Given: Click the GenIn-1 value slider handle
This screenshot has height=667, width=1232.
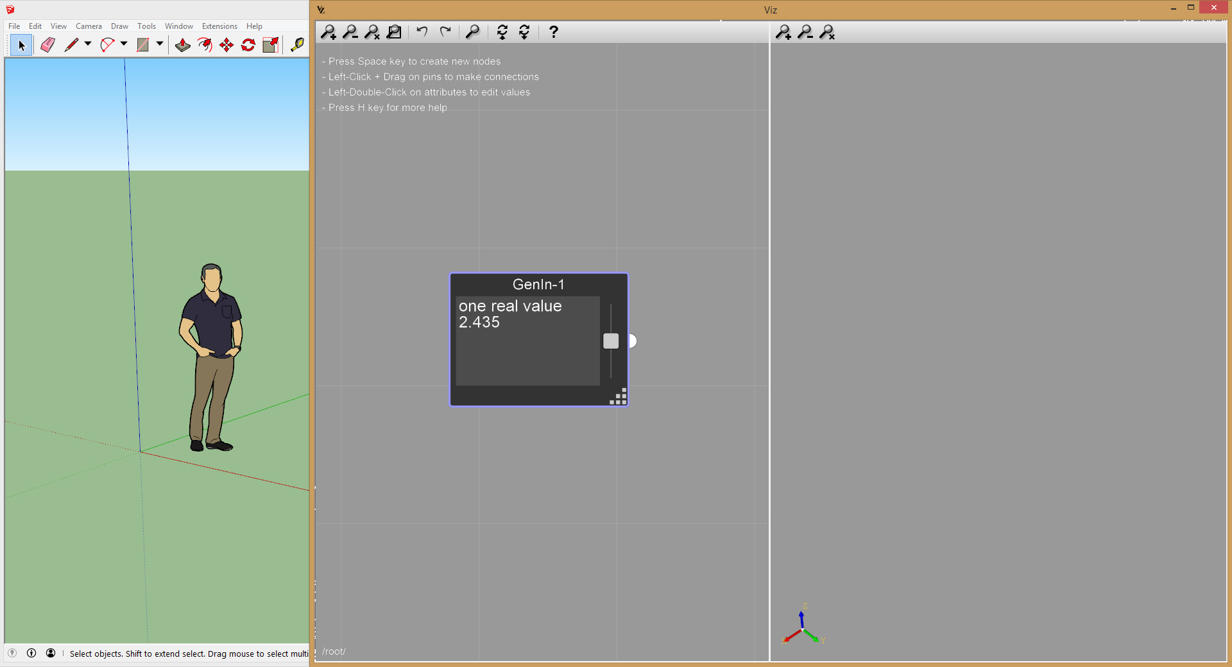Looking at the screenshot, I should [611, 341].
